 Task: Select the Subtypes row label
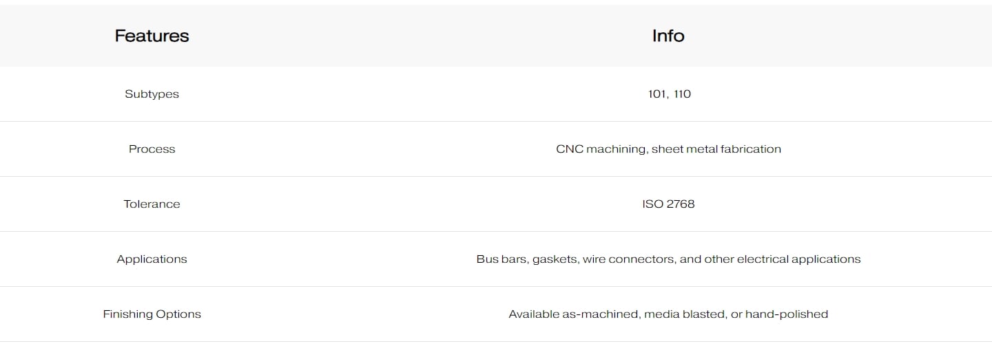[152, 94]
